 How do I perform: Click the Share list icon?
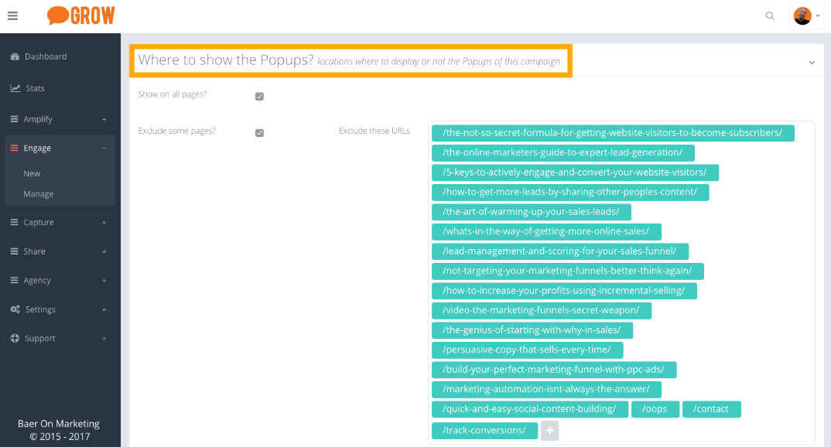pyautogui.click(x=15, y=251)
